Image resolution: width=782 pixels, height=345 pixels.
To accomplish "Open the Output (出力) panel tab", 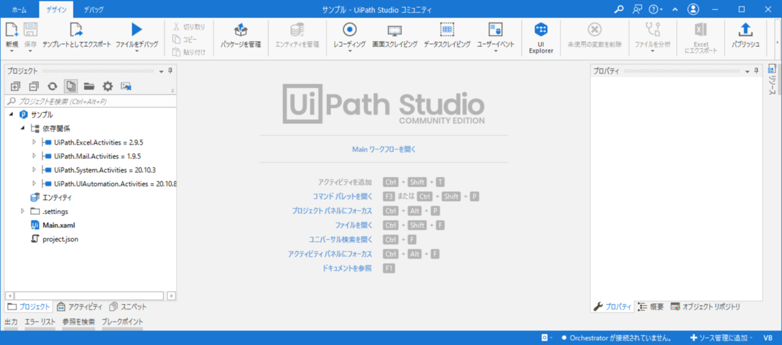I will (11, 322).
